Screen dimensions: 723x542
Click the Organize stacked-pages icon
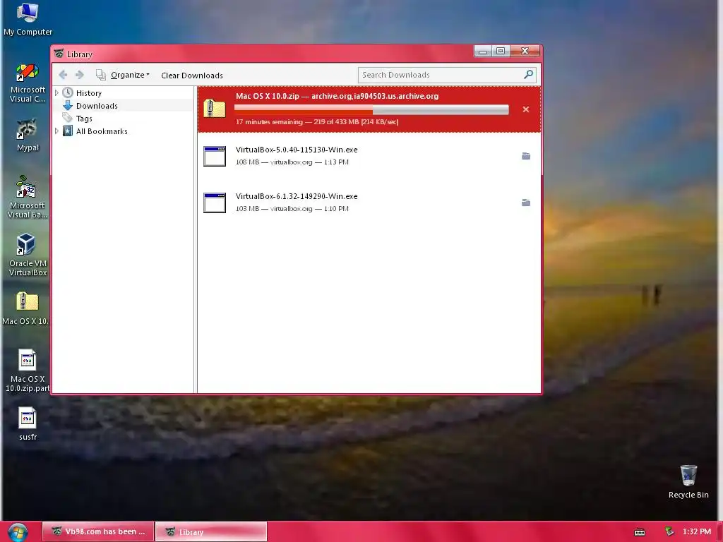[100, 75]
